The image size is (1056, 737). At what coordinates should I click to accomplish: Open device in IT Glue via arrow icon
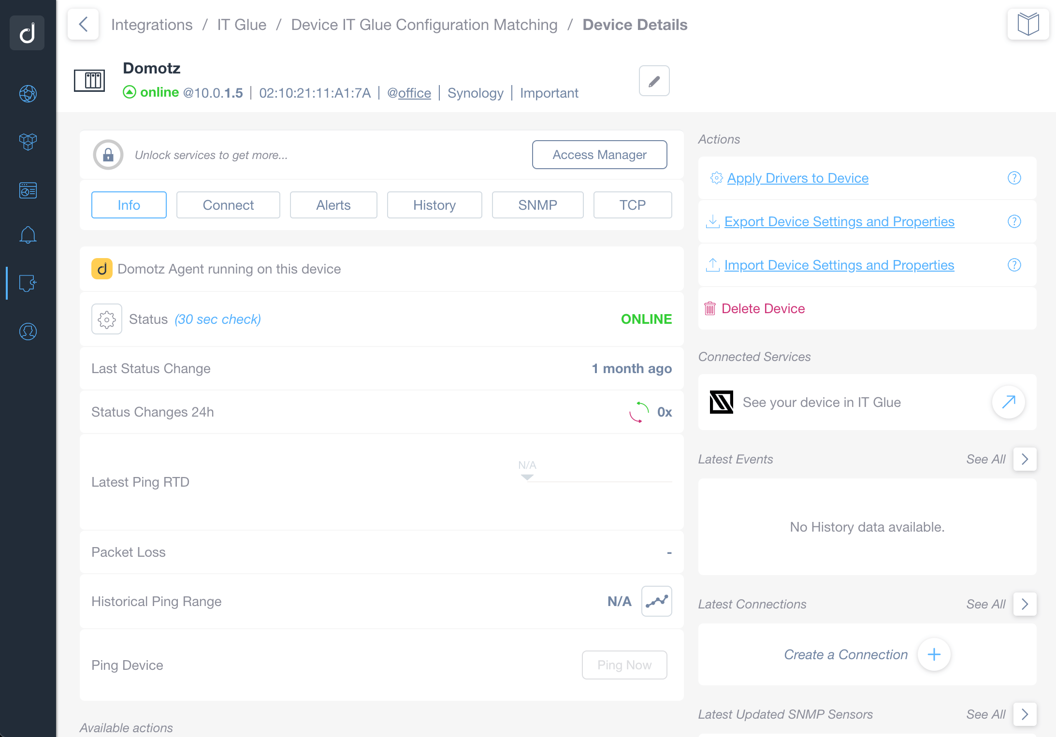[x=1009, y=402]
